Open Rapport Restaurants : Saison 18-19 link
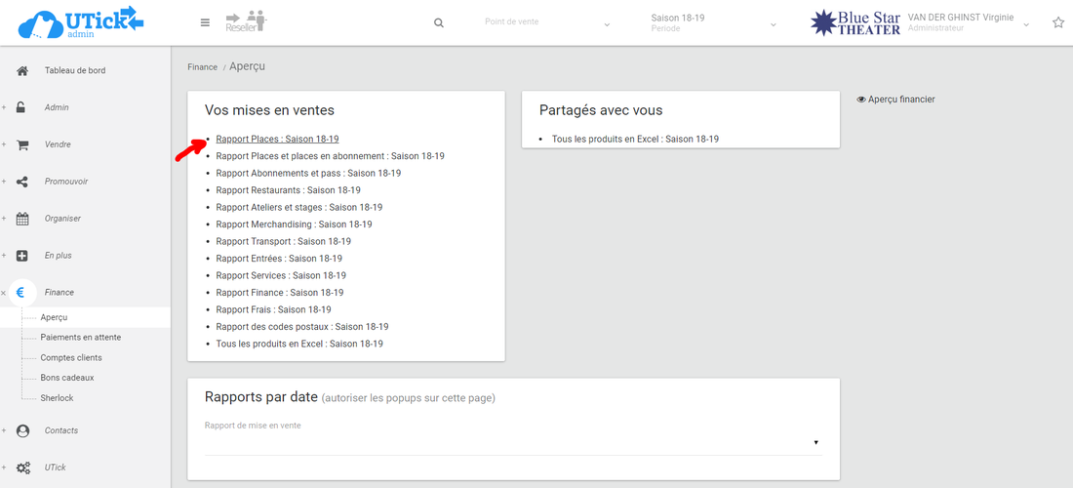This screenshot has width=1073, height=488. 288,190
